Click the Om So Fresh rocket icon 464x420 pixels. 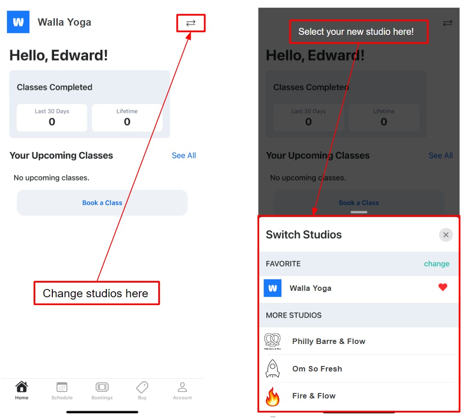(272, 368)
